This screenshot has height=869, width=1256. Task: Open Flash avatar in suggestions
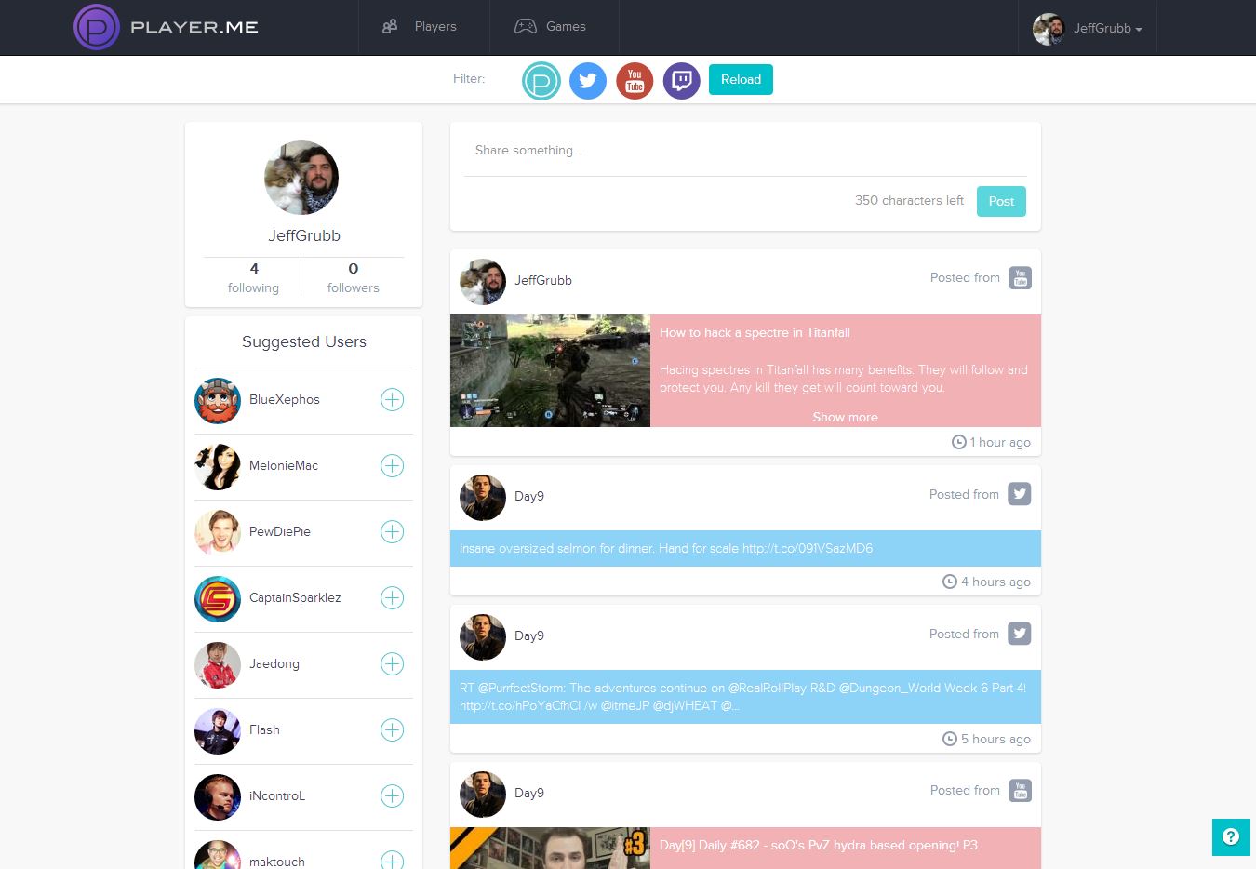point(218,731)
